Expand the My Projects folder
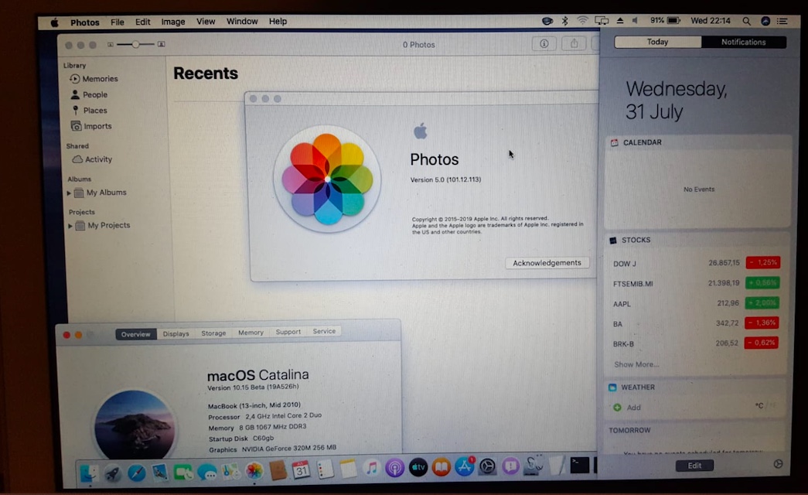 [70, 226]
